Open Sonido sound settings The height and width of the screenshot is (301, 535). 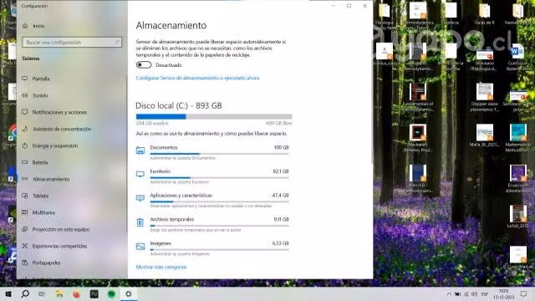coord(35,95)
